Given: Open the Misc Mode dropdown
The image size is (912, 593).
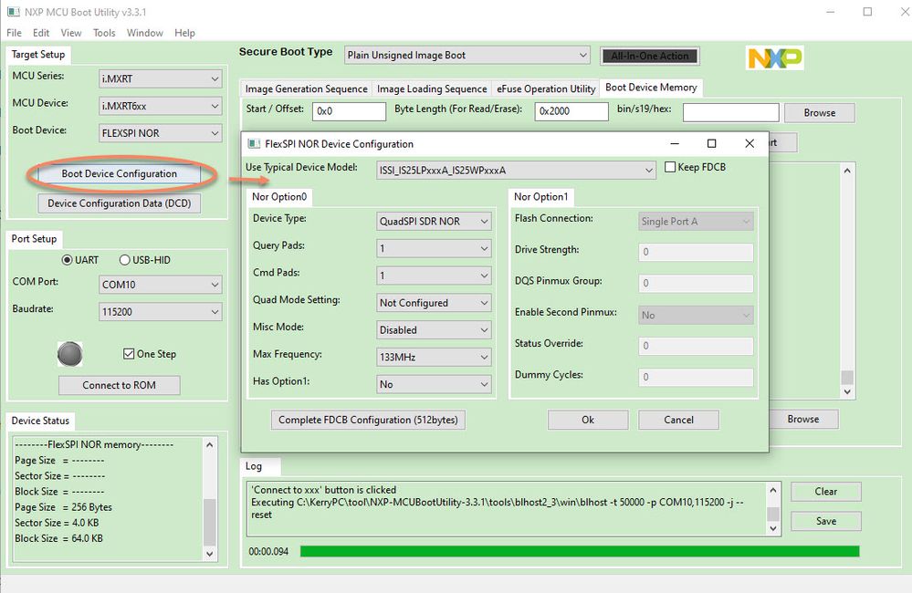Looking at the screenshot, I should coord(434,329).
